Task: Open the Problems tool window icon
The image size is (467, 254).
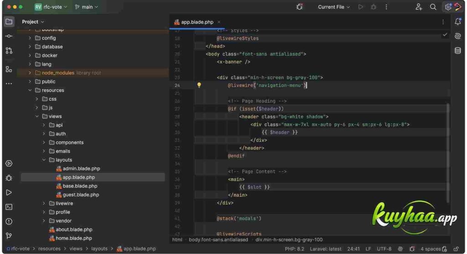Action: tap(9, 221)
